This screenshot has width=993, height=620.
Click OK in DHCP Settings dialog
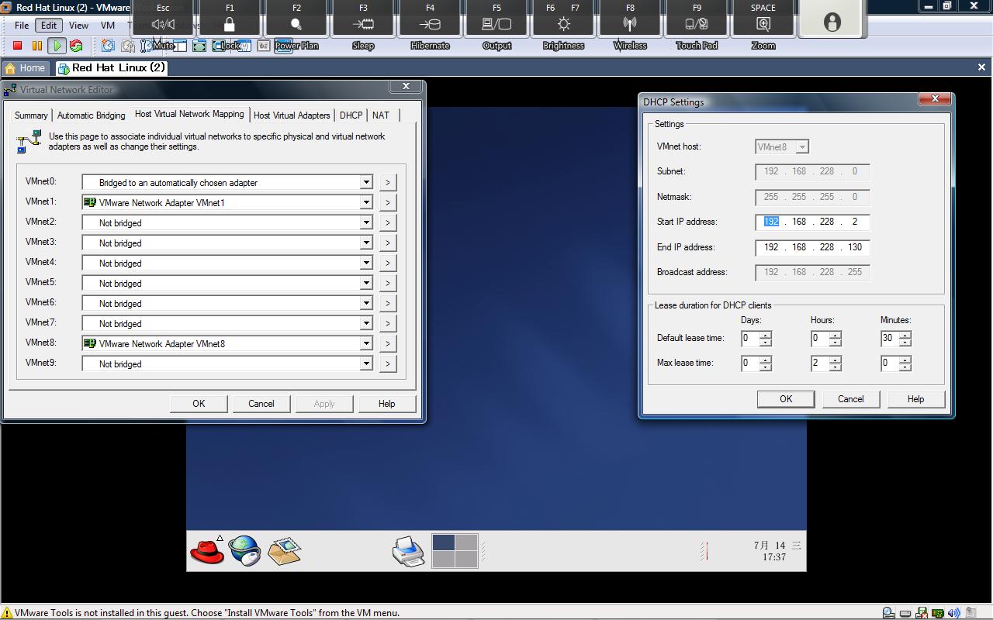pyautogui.click(x=785, y=399)
